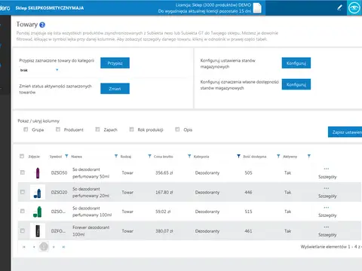Viewport: 362px width, 271px height.
Task: Click the Zmień status button
Action: 115,89
